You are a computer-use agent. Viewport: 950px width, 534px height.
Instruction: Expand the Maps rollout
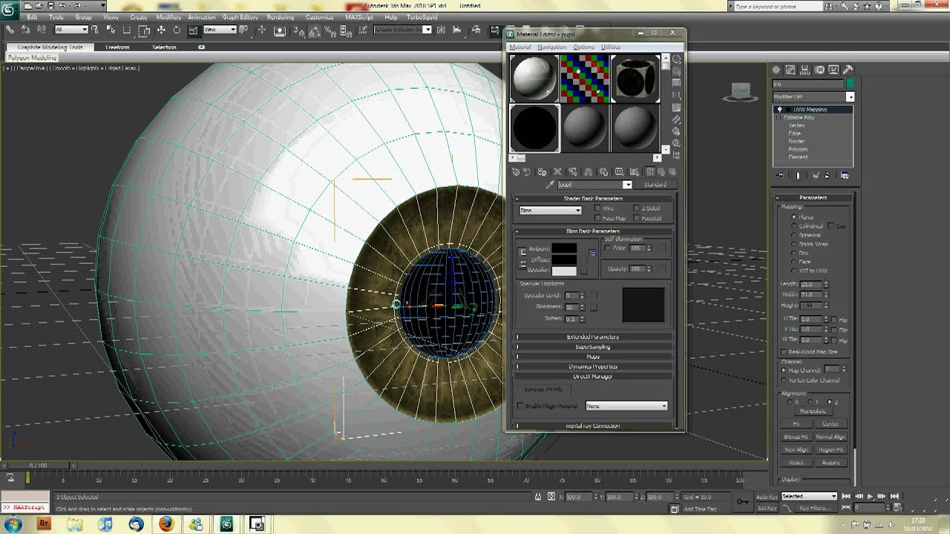click(593, 357)
